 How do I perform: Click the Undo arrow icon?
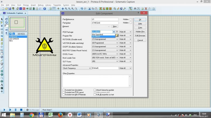82,9
